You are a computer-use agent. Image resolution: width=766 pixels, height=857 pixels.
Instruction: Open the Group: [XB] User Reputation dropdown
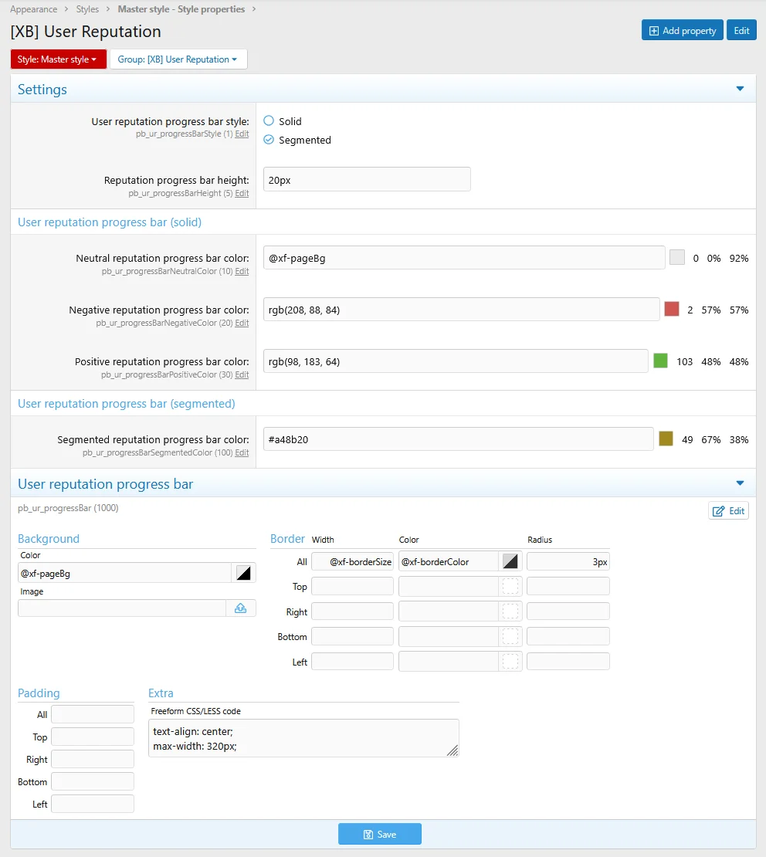(x=178, y=59)
